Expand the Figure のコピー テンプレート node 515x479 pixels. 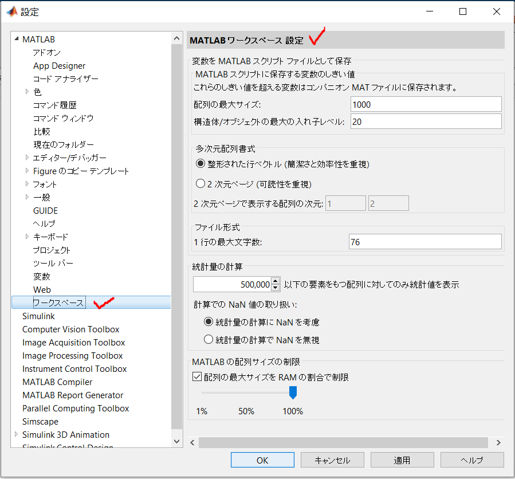pyautogui.click(x=27, y=171)
